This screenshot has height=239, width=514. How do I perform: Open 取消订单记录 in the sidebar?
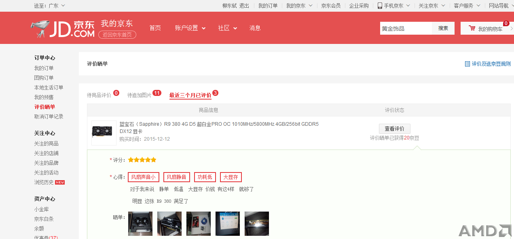pos(49,116)
